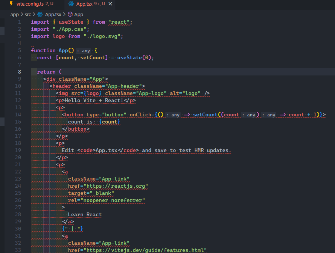335x253 pixels.
Task: Click the "./logo.svg" import string
Action: pyautogui.click(x=102, y=36)
